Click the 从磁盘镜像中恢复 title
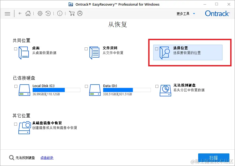This screenshot has width=235, height=166. (x=47, y=123)
